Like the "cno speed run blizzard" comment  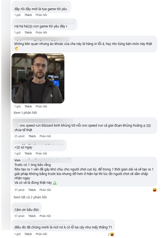click(32, 136)
